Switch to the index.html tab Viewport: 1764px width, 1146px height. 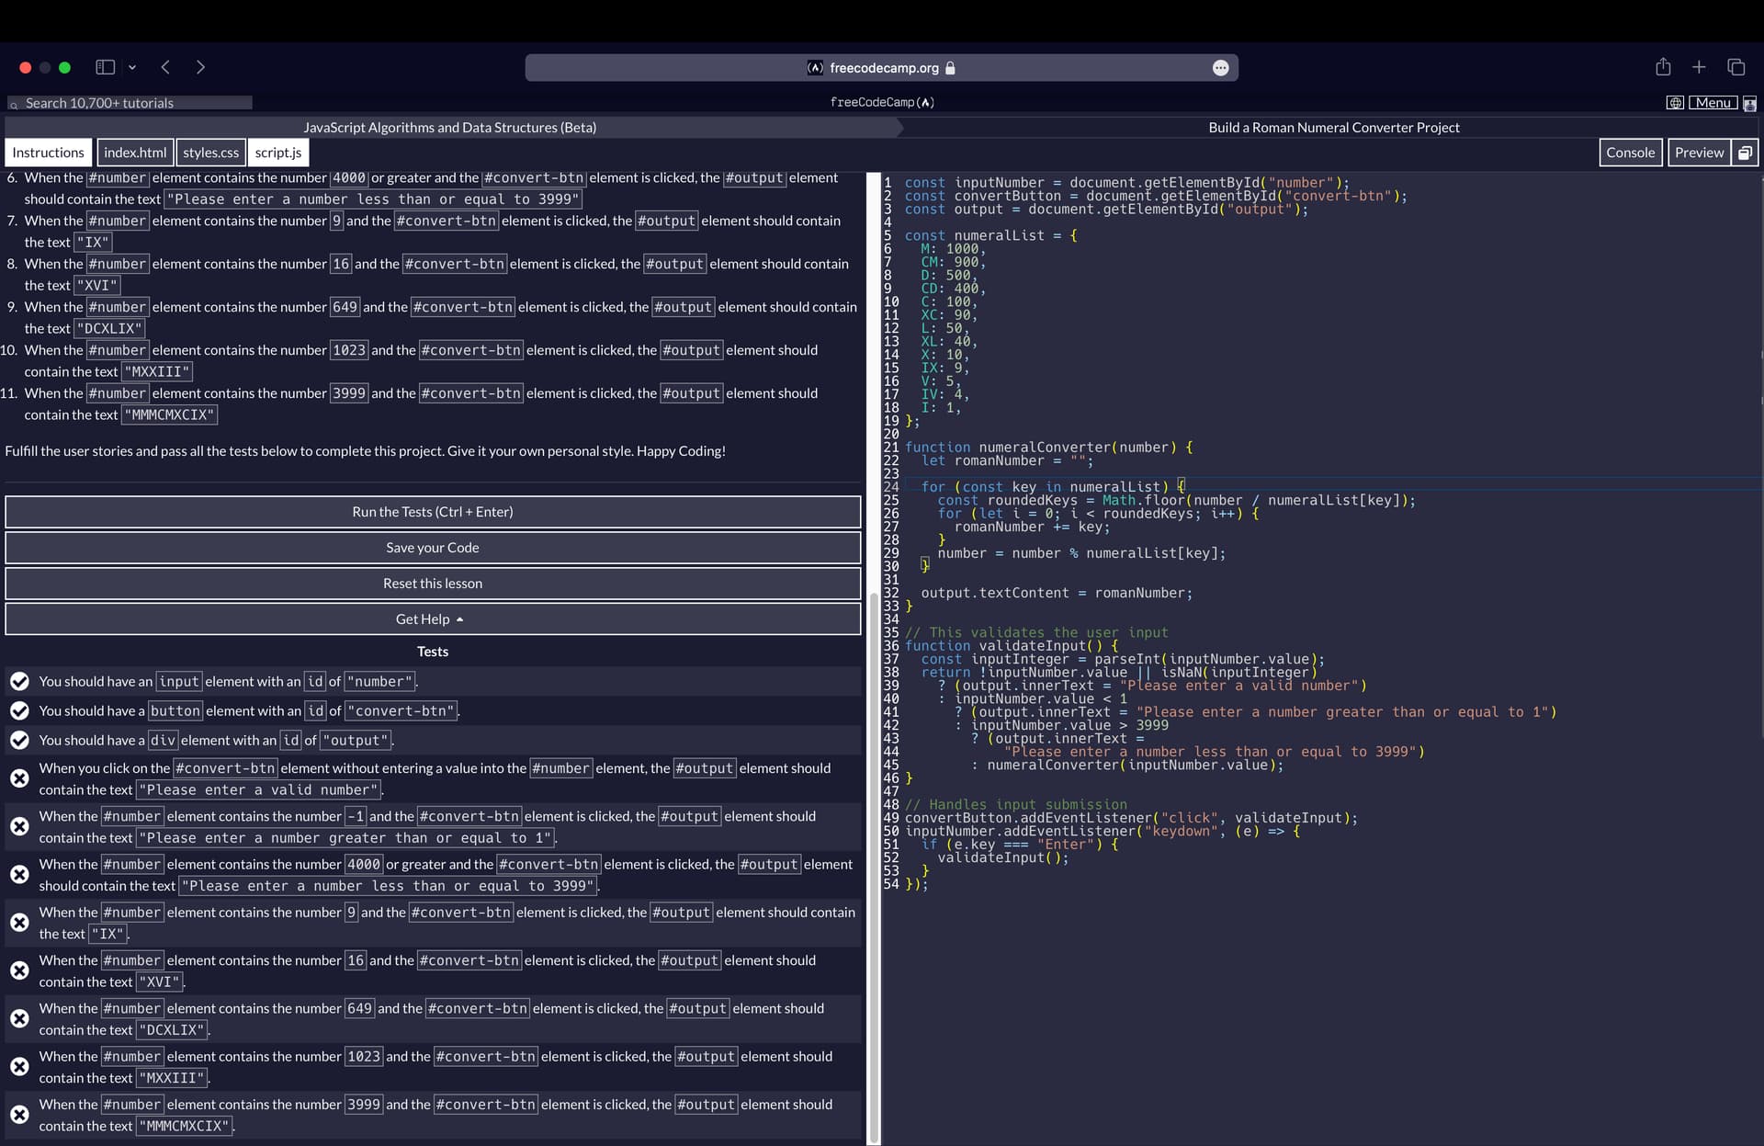click(x=135, y=152)
